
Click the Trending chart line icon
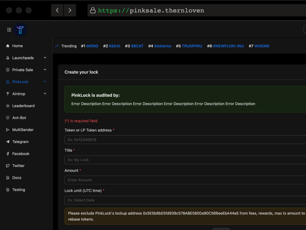(x=57, y=46)
